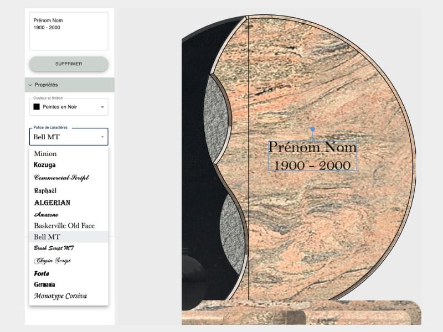Click the SUPPRIMER button

click(x=69, y=64)
